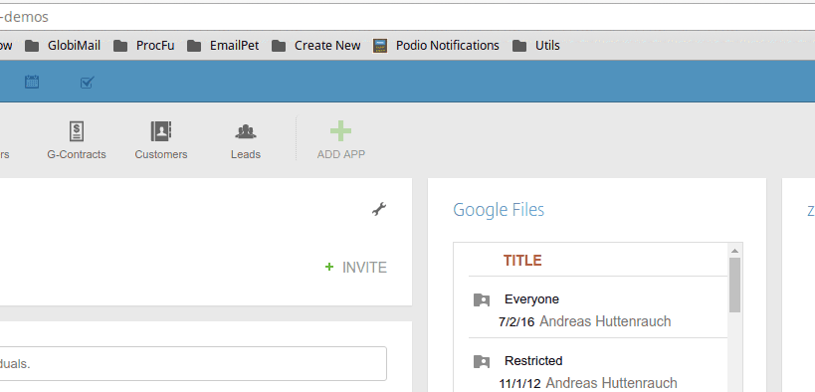Open the GlobiMail bookmarks folder
This screenshot has width=815, height=392.
[63, 46]
